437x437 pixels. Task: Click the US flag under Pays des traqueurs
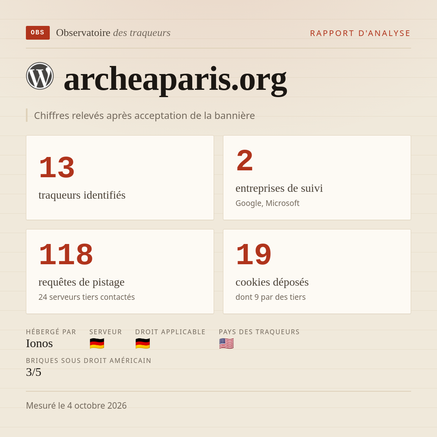[226, 344]
